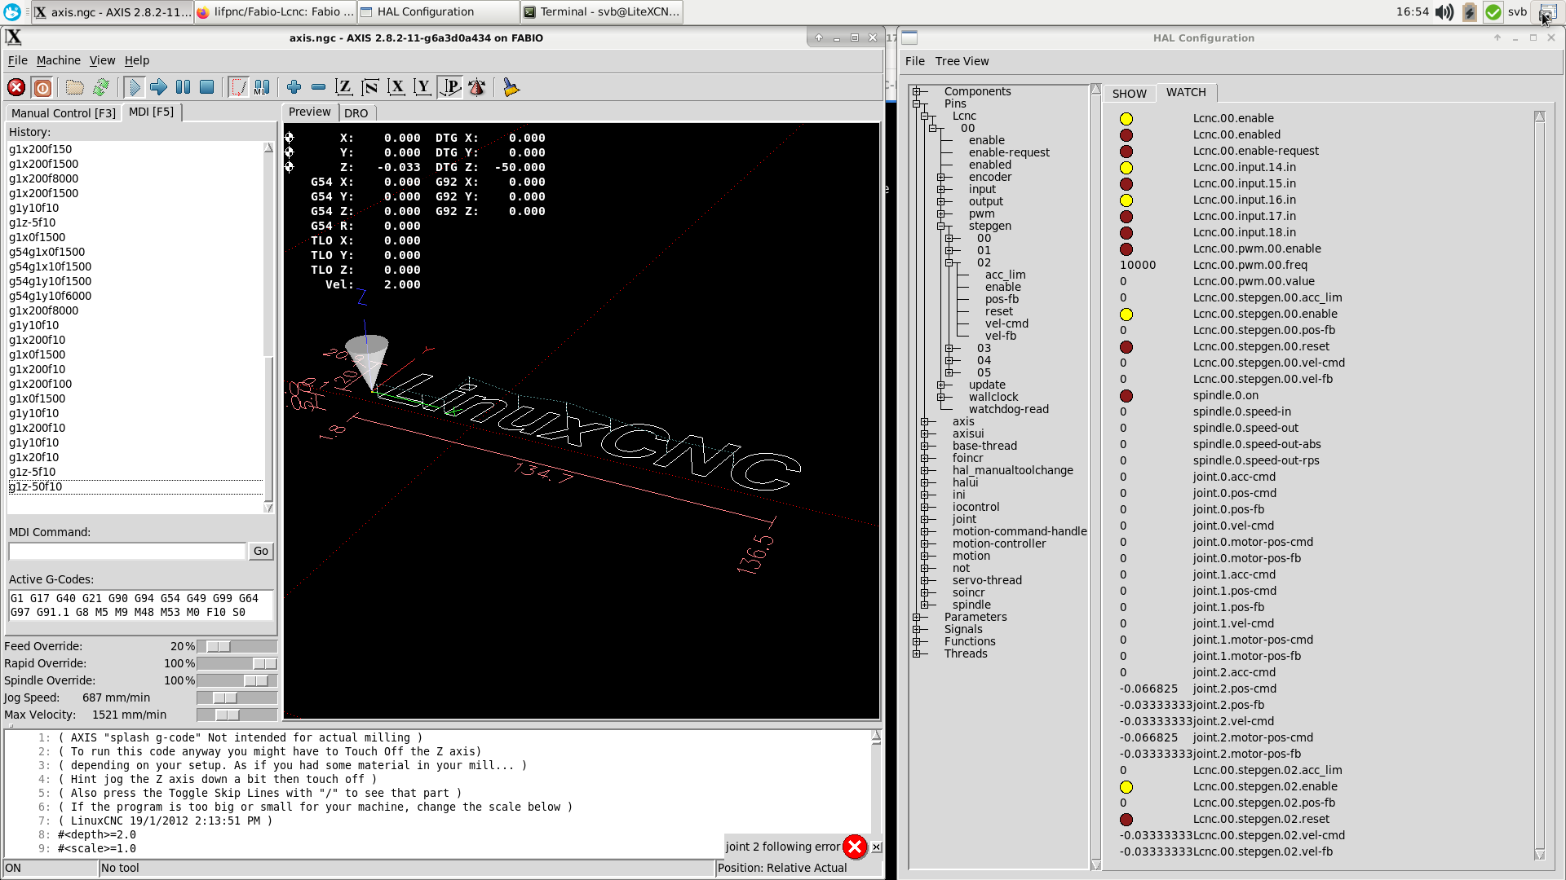Step to next program line
This screenshot has height=880, width=1566.
pyautogui.click(x=159, y=87)
